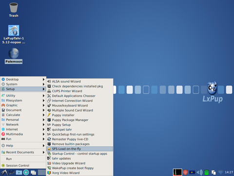
Task: Select Remaster Puppy live-CD
Action: [80, 139]
